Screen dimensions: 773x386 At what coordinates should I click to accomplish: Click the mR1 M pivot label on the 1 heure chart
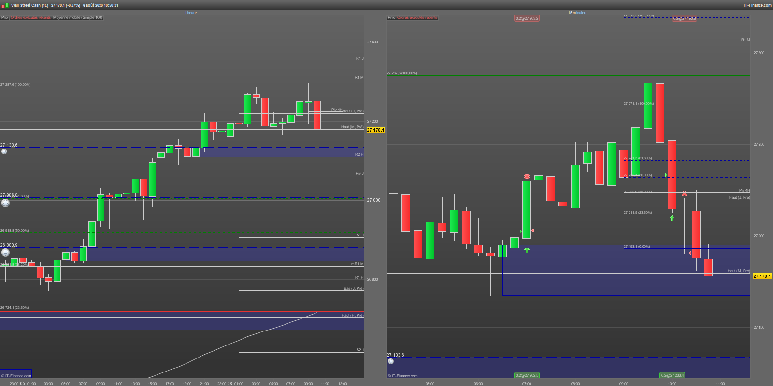coord(358,264)
